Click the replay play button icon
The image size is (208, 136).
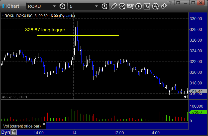pos(139,6)
